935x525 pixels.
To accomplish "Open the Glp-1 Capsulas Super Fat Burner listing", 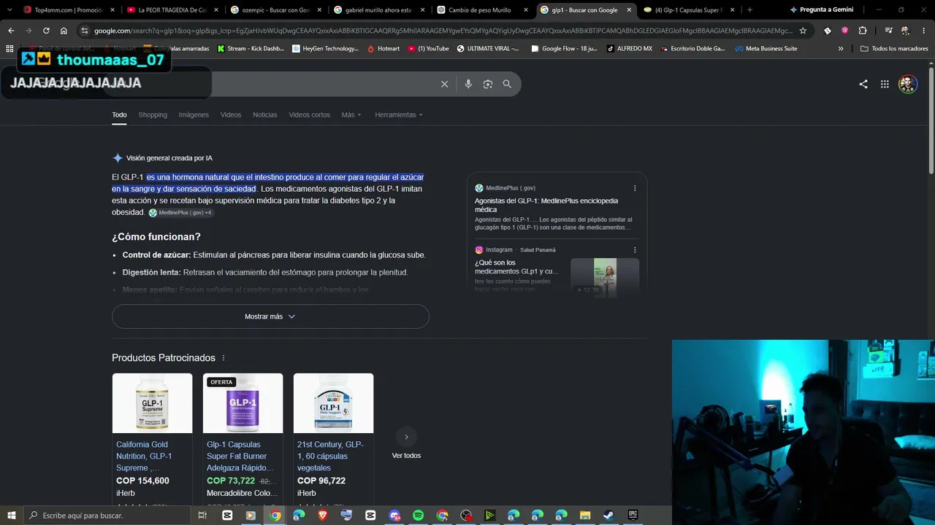I will (x=240, y=456).
